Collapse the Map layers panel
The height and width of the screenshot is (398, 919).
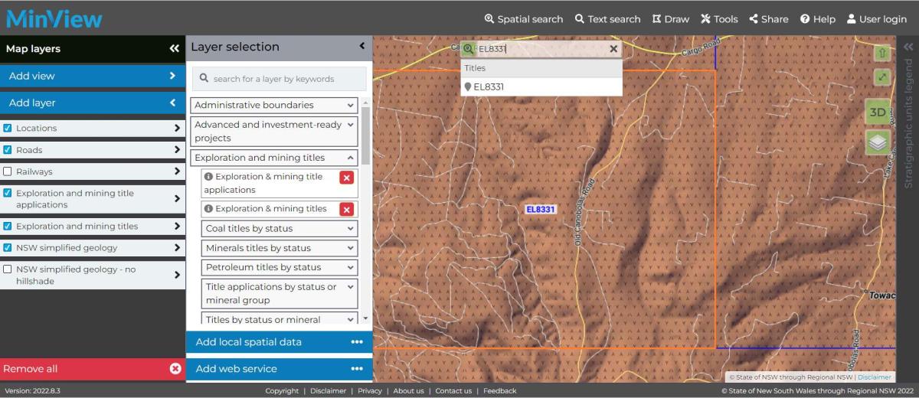pos(174,48)
